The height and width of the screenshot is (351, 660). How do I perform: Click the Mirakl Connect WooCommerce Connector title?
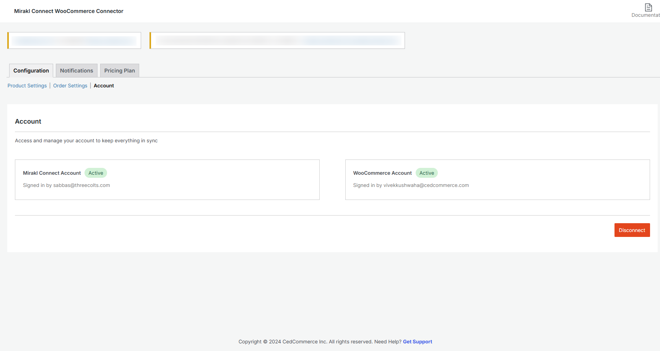[69, 11]
